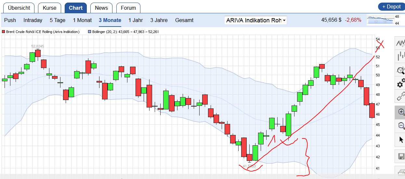This screenshot has width=405, height=179.
Task: Add to portfolio with + Depot button
Action: click(391, 7)
